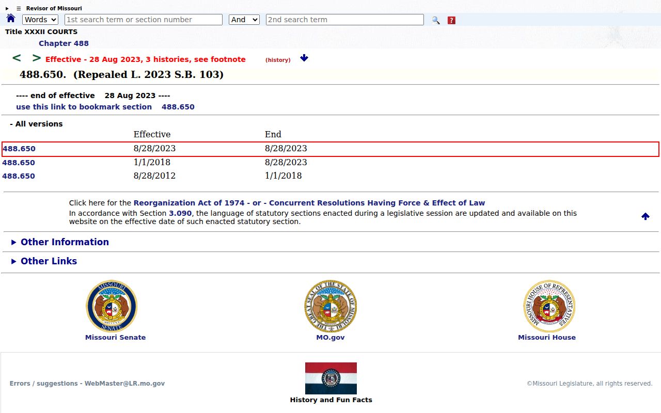661x413 pixels.
Task: Click the Revisor of Missouri title text
Action: tap(54, 8)
